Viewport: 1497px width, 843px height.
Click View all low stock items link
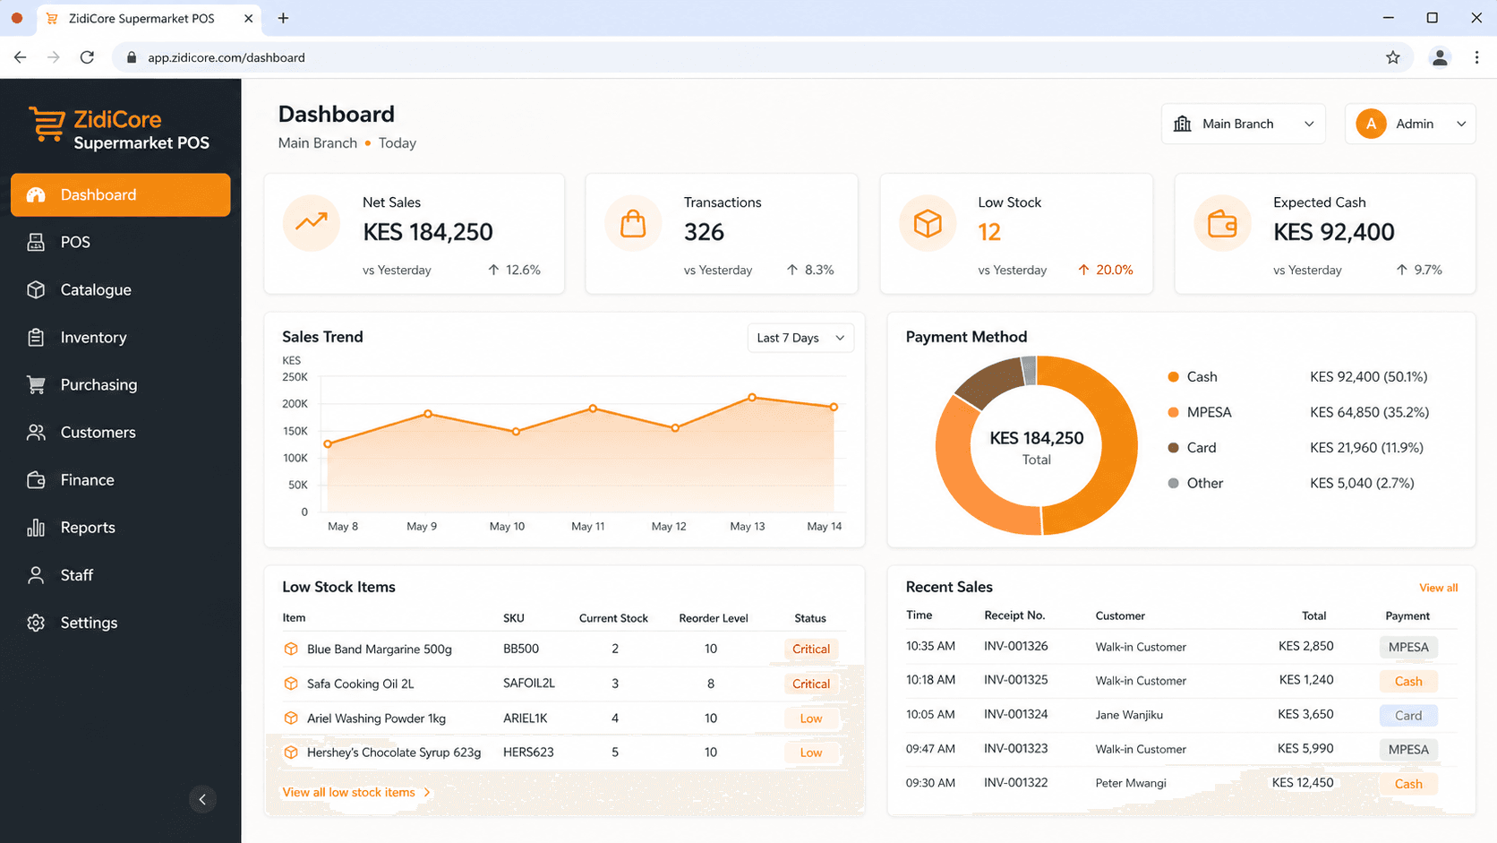pos(356,792)
